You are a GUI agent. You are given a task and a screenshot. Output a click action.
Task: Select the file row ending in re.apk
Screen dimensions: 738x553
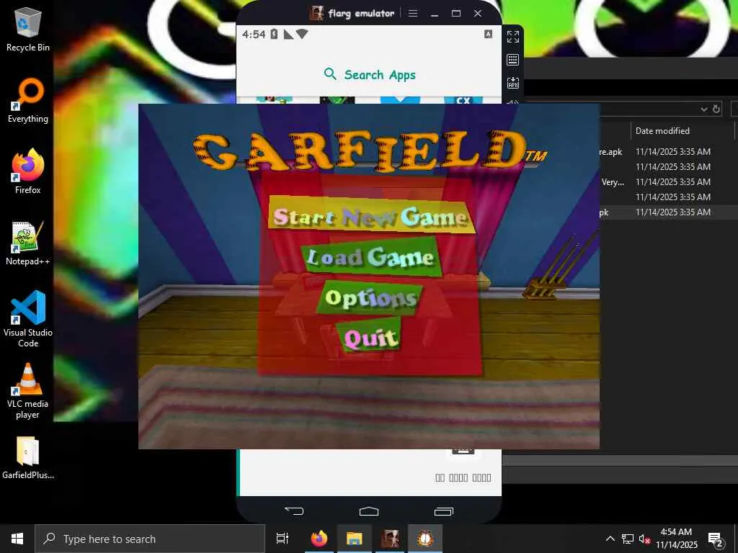(669, 151)
